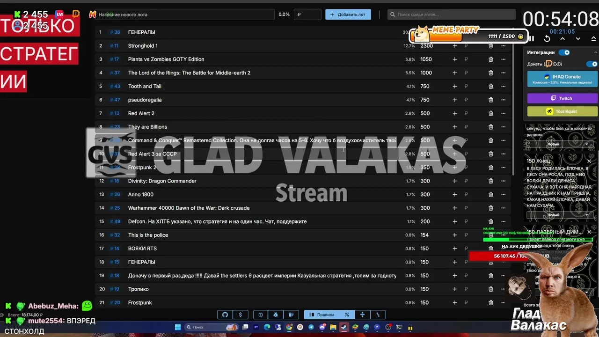This screenshot has width=599, height=337.
Task: Save lots using the save icon
Action: (260, 315)
